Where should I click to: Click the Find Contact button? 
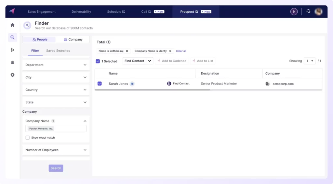(134, 61)
